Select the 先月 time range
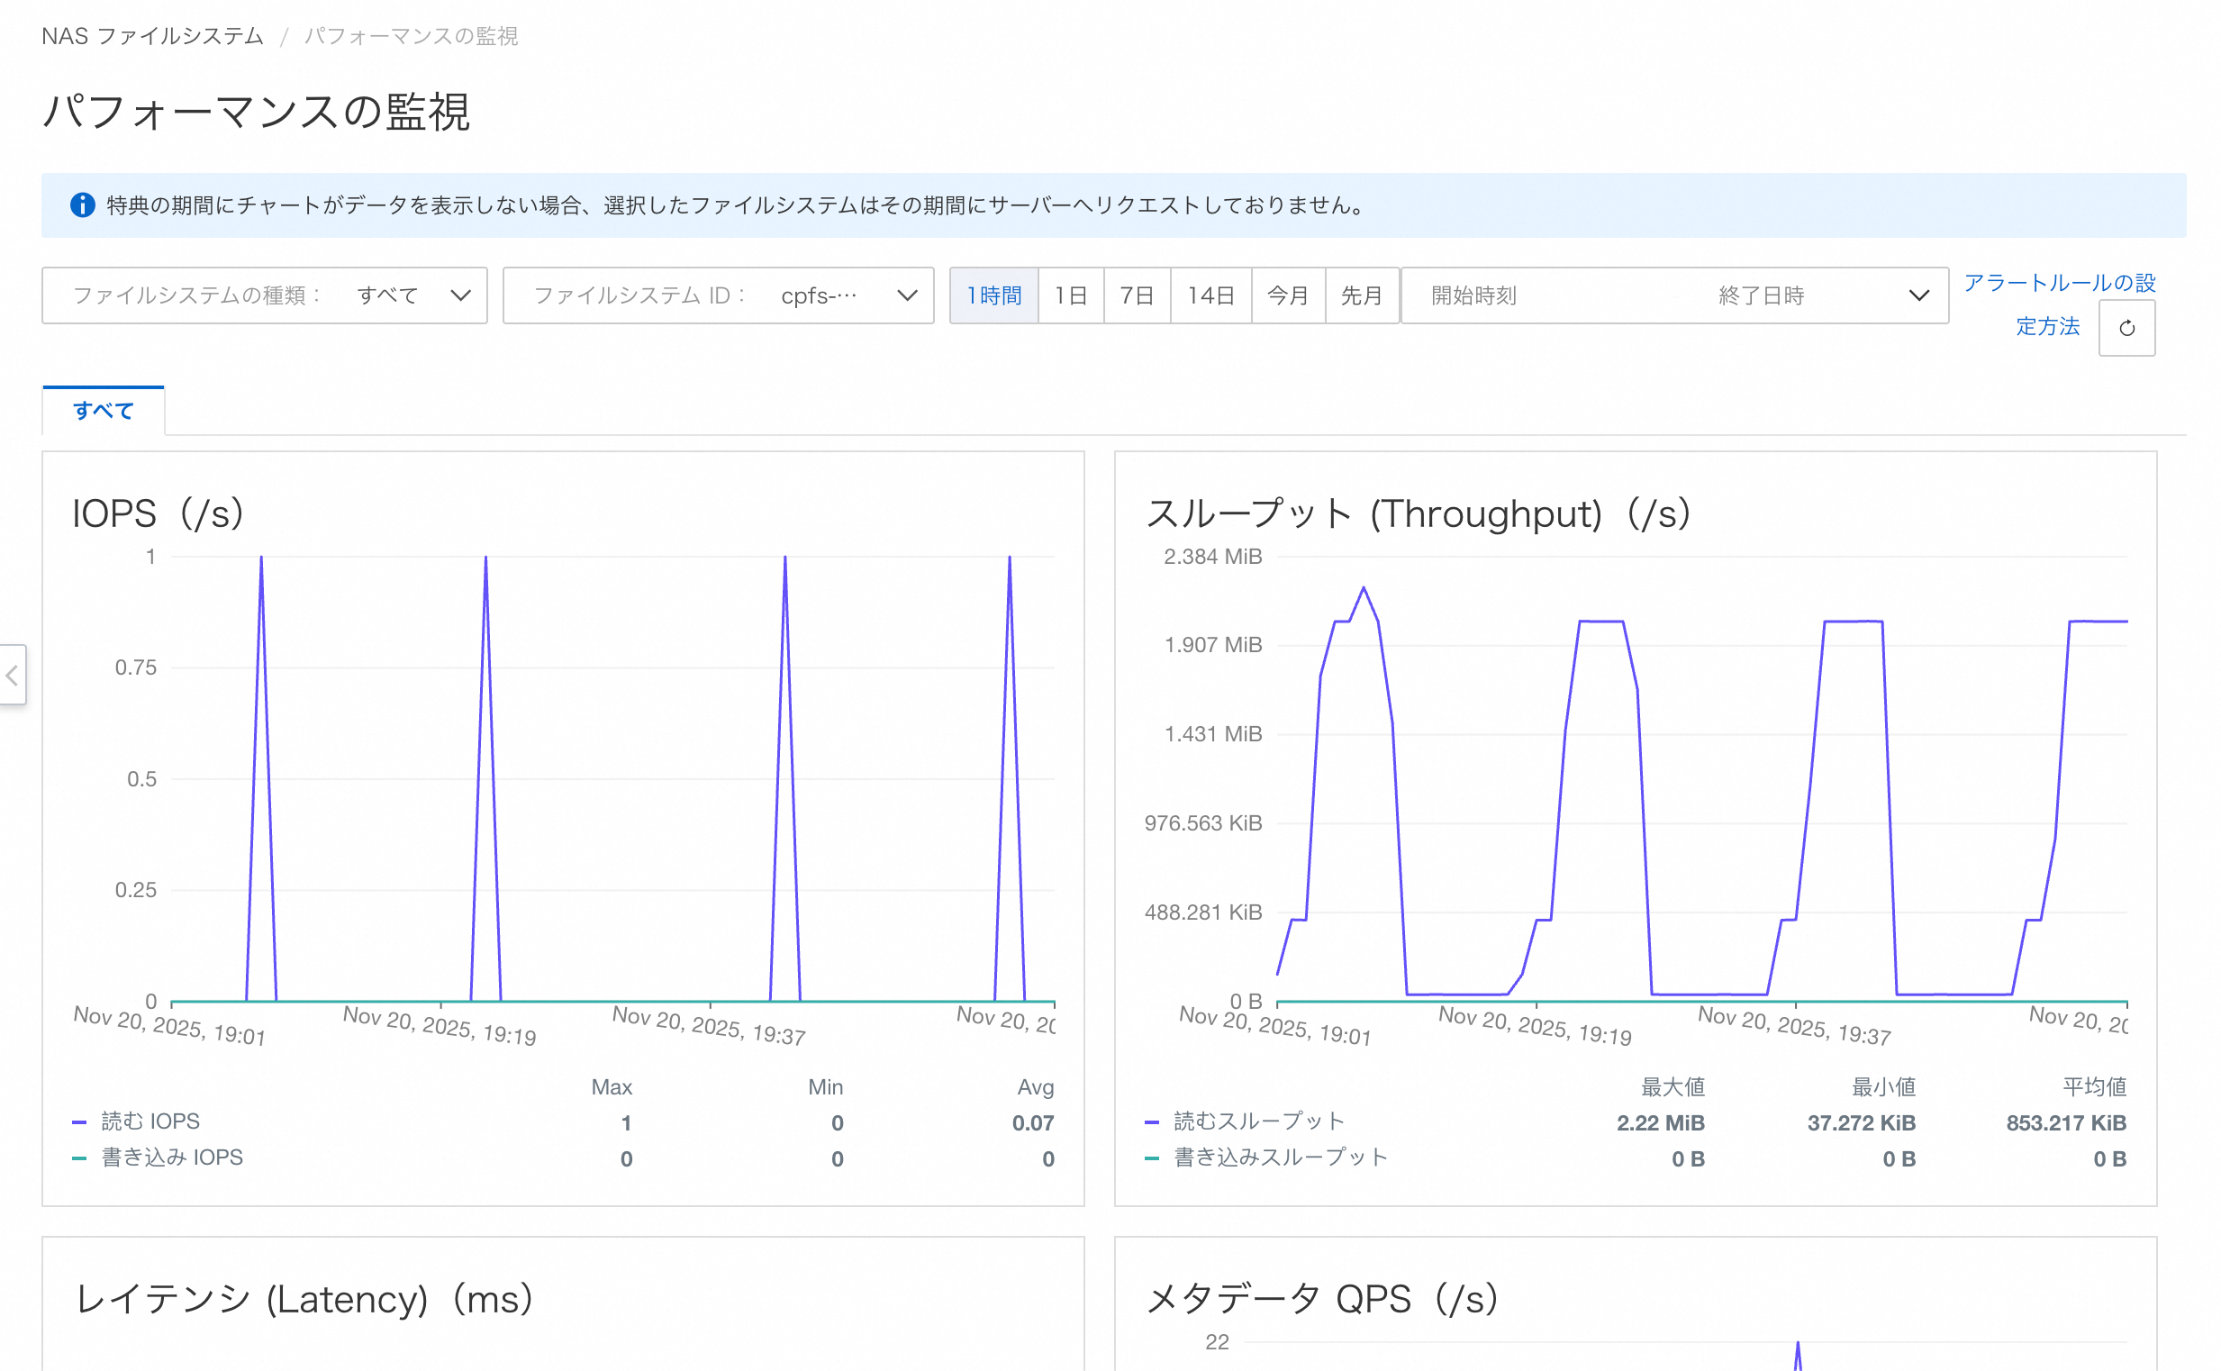 point(1362,295)
